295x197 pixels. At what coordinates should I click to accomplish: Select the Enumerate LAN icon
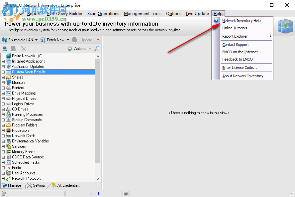tap(5, 40)
